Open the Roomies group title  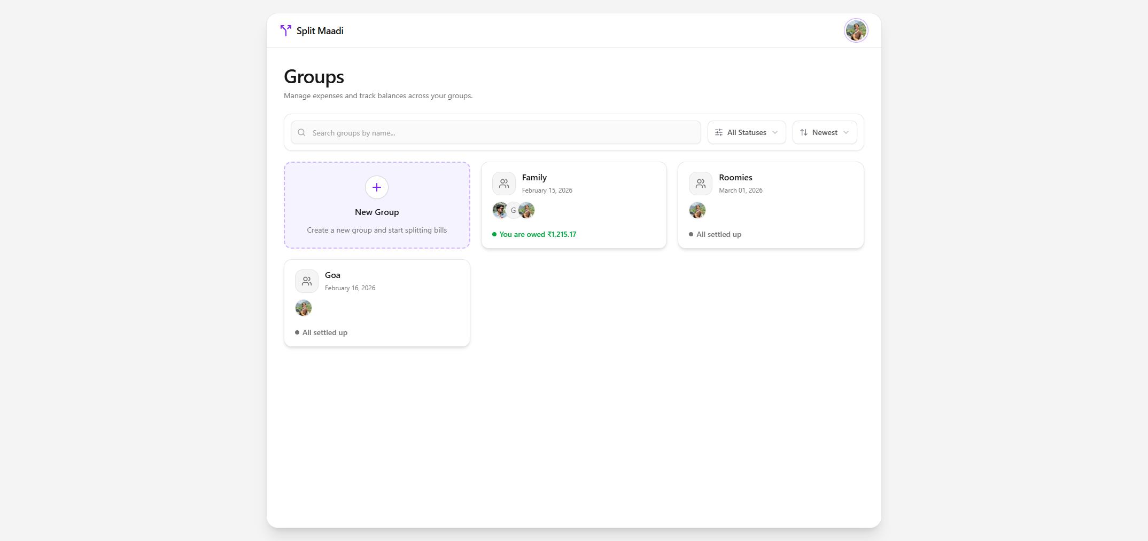(735, 178)
